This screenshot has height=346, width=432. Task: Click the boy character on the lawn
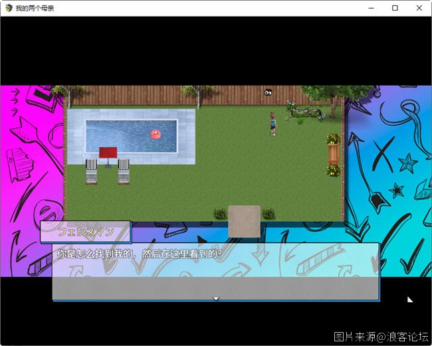(272, 123)
